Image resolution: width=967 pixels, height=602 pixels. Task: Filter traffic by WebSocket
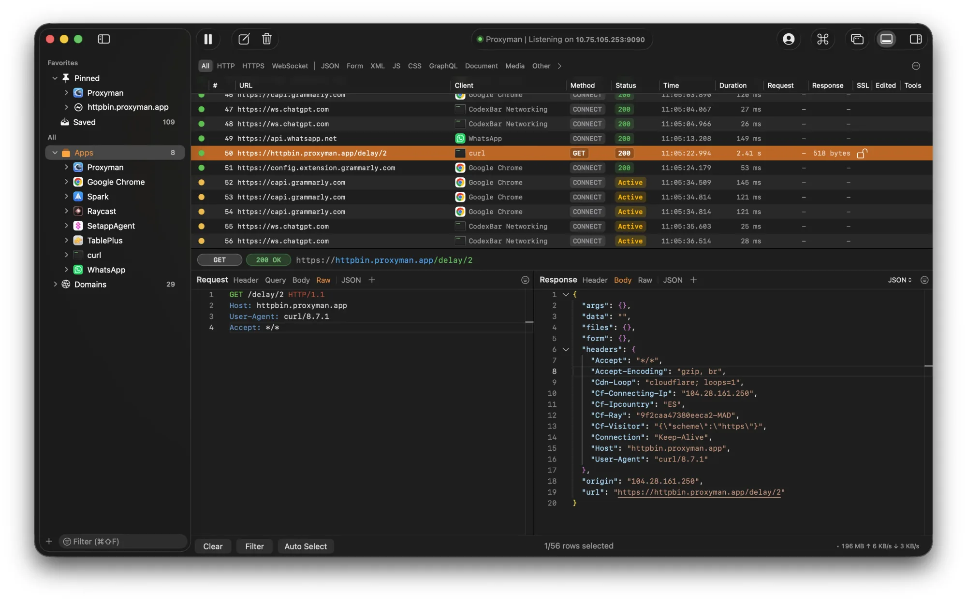tap(290, 66)
